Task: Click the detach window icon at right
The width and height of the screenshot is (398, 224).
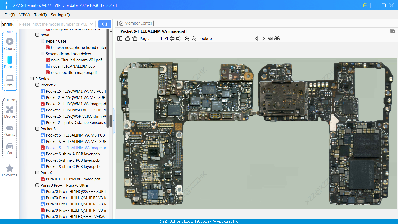Action: [x=393, y=31]
